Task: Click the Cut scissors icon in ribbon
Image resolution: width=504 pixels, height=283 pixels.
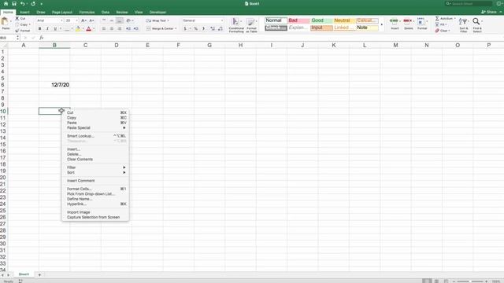Action: tap(17, 19)
